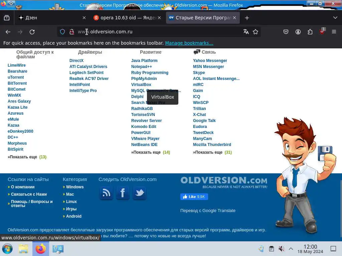Open Firefox tracking protection shield
This screenshot has width=342, height=256.
click(62, 32)
